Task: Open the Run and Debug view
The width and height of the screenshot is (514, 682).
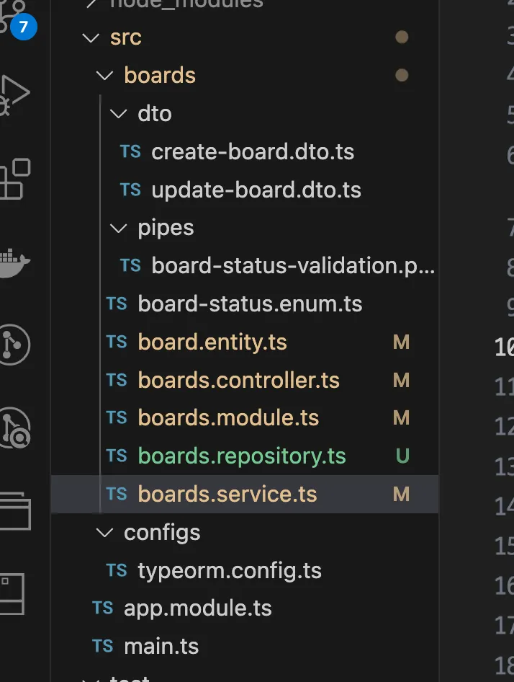Action: pos(14,94)
